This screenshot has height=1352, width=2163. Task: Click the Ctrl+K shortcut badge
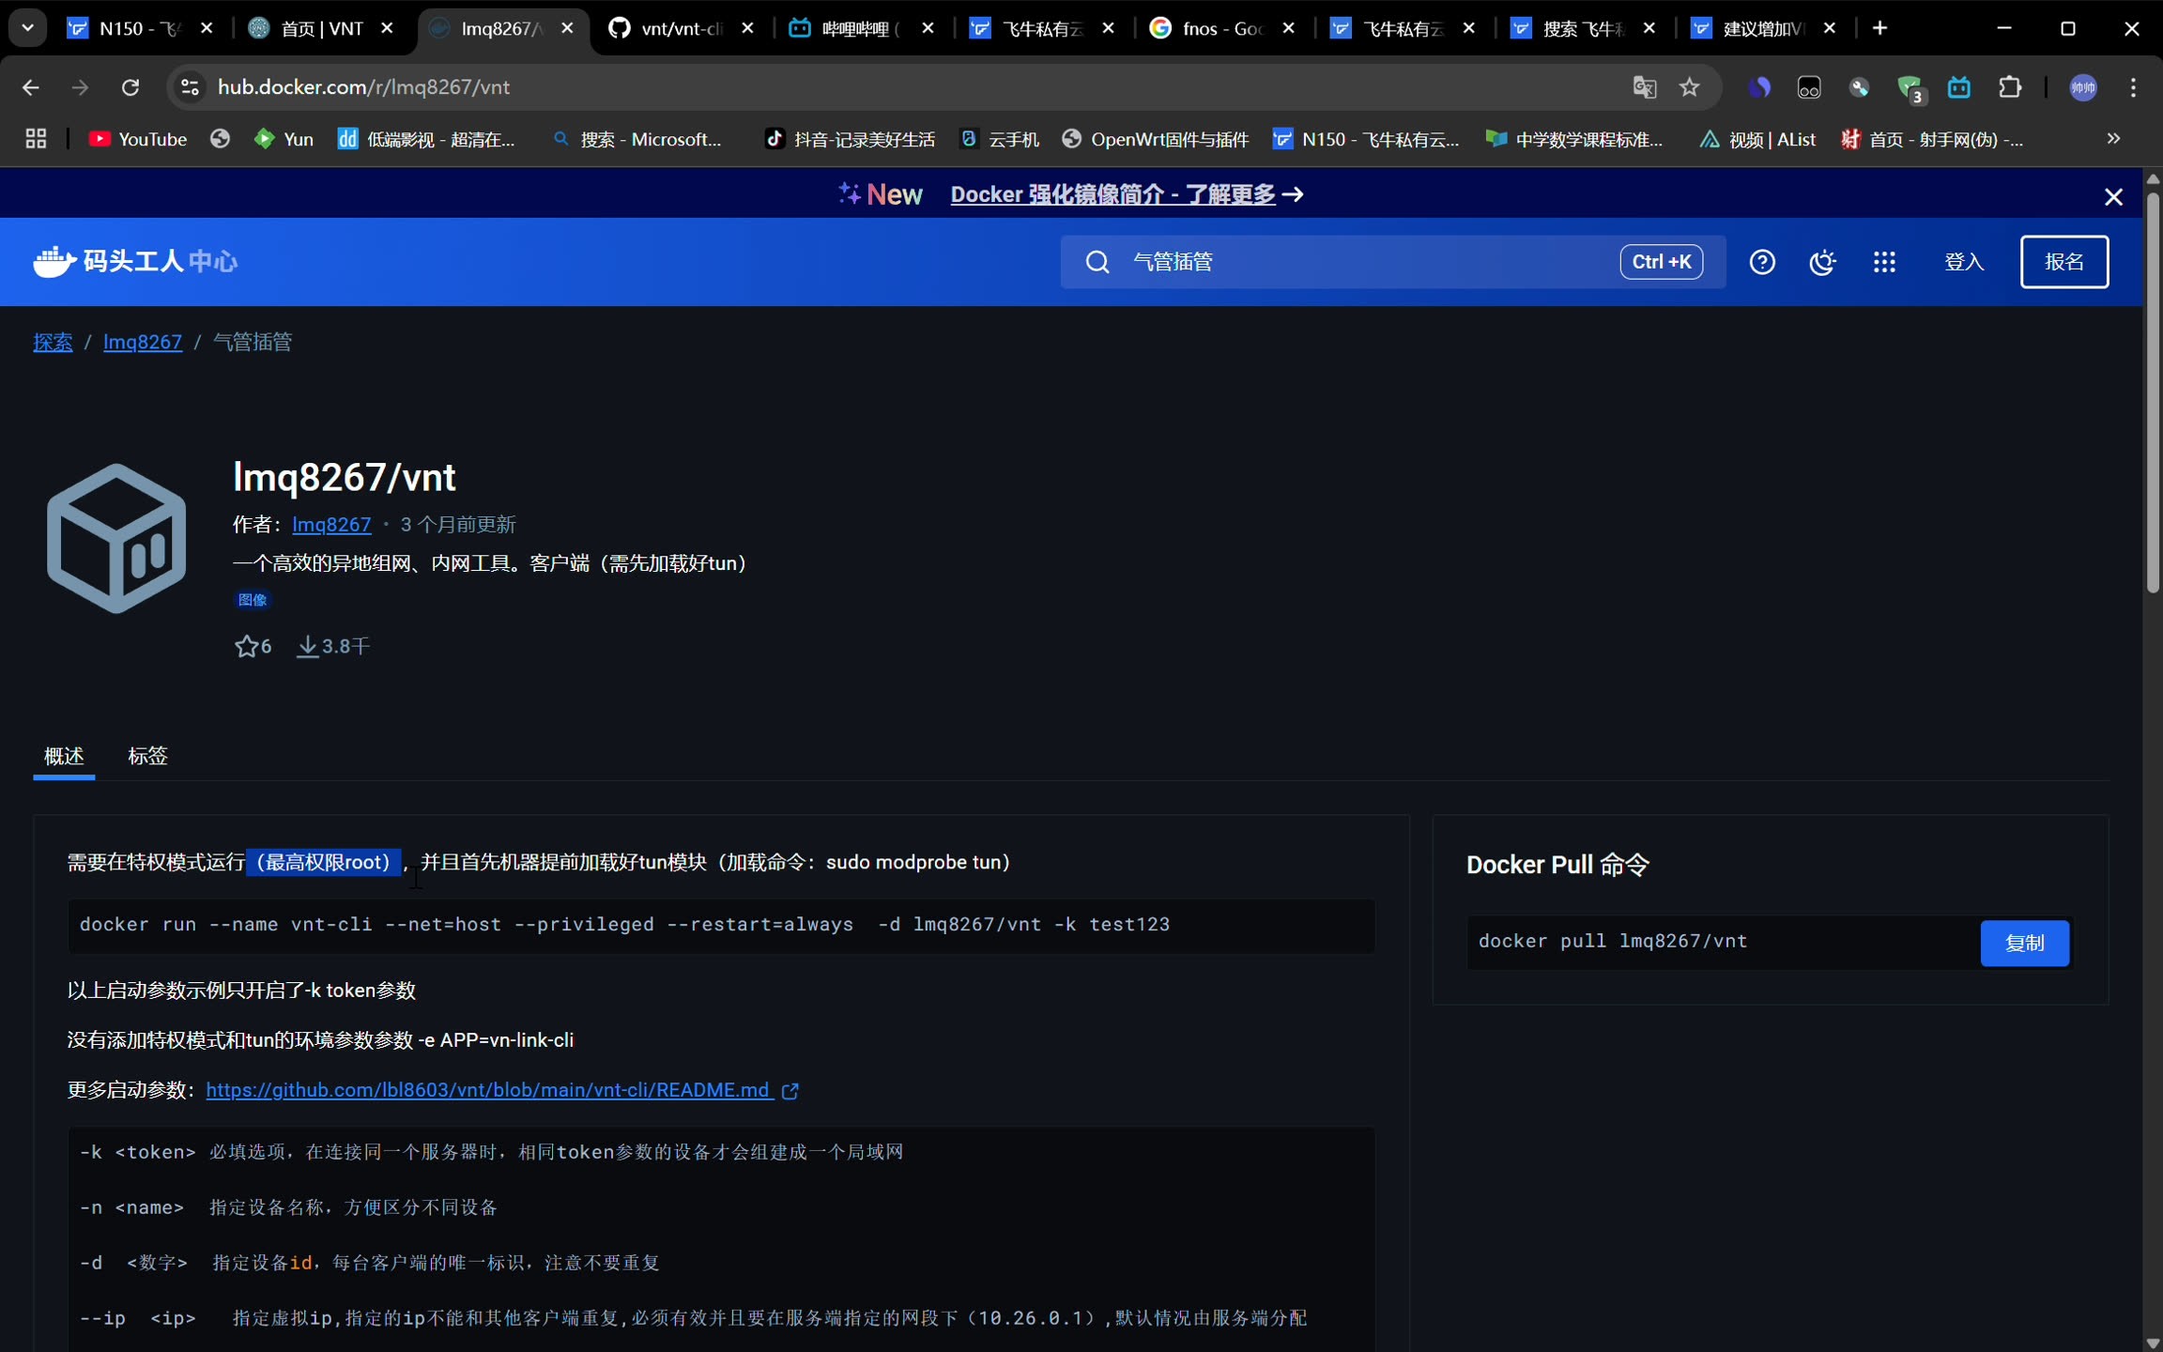tap(1661, 262)
